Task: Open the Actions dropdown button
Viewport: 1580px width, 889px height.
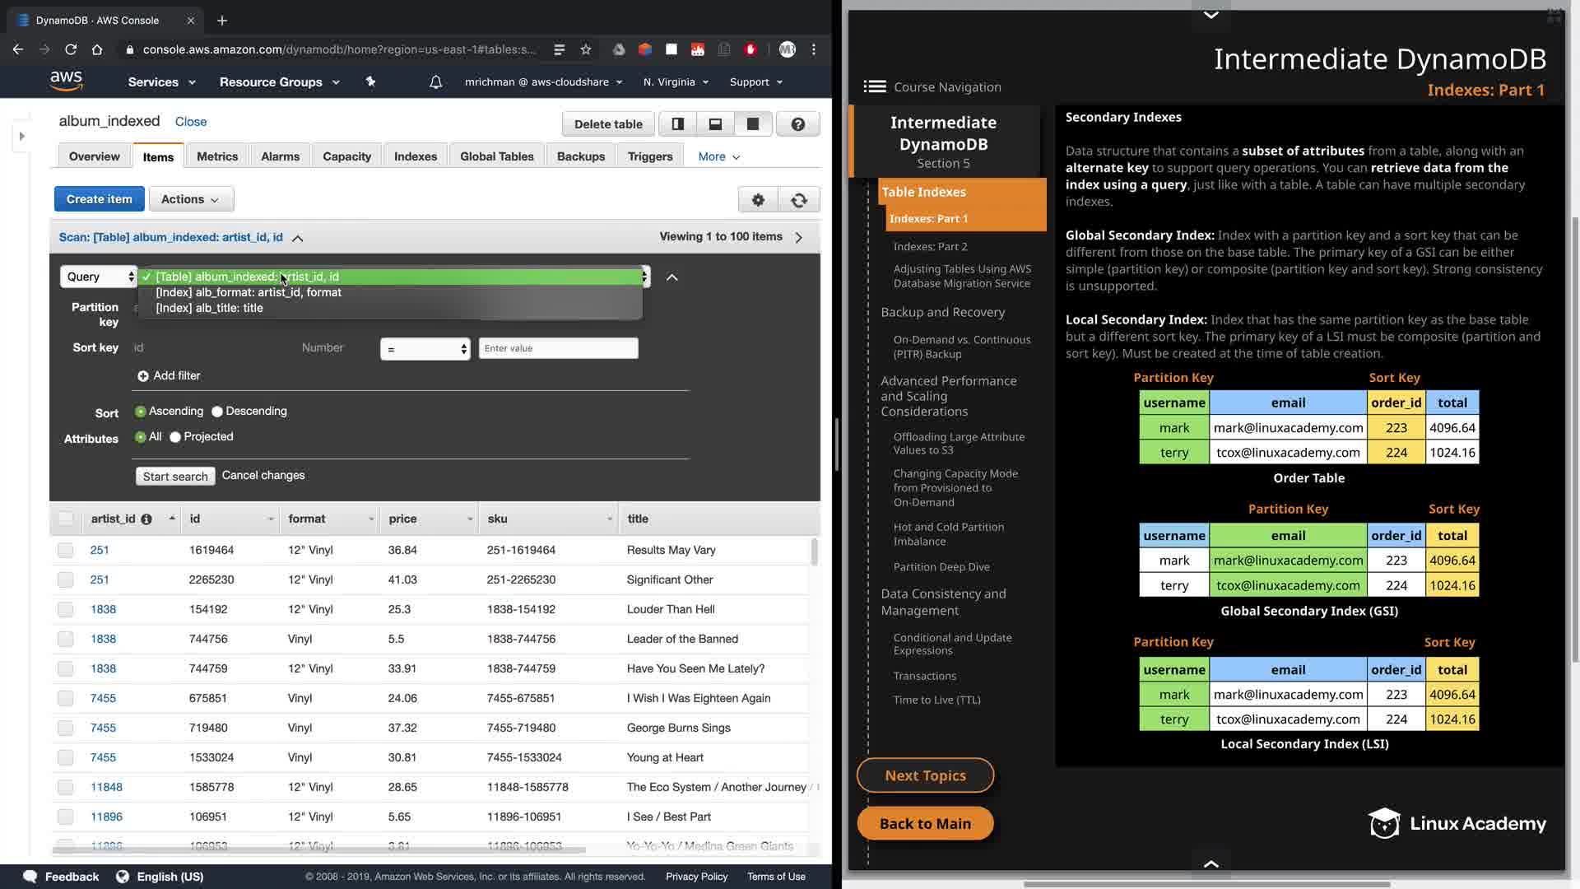Action: tap(191, 199)
